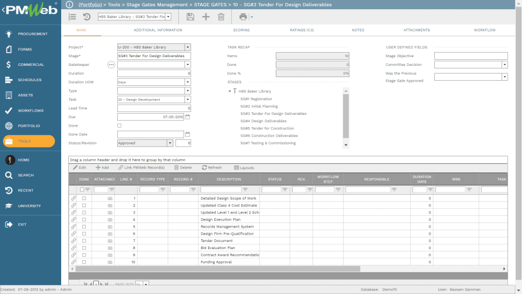522x294 pixels.
Task: Print using the printer icon
Action: point(243,17)
